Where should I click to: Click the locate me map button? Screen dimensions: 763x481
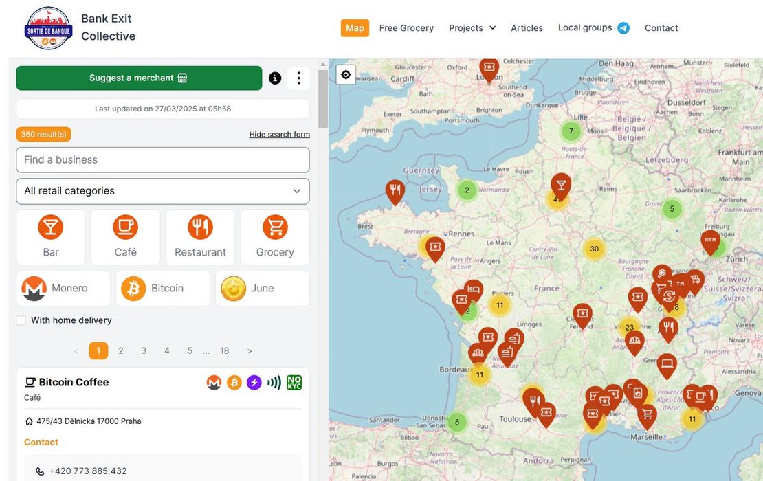point(346,74)
